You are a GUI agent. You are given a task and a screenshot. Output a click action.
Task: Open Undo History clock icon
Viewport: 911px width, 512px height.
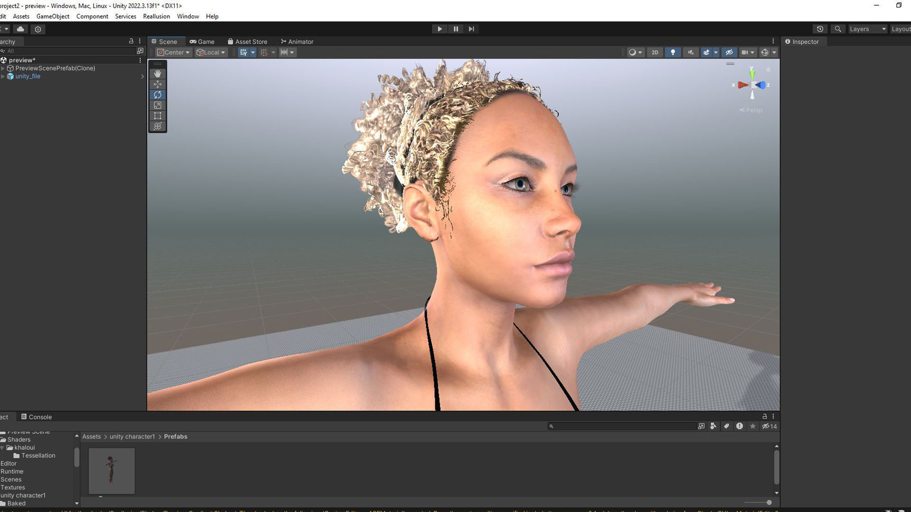(x=820, y=29)
